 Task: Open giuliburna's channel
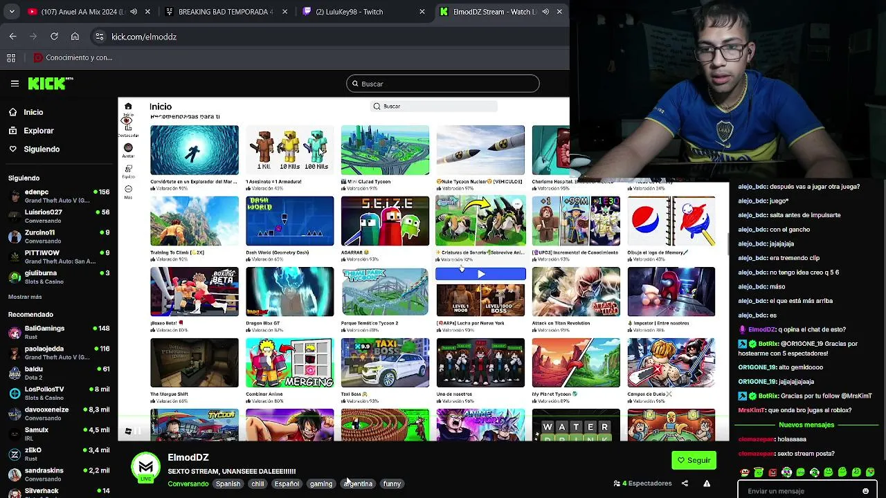point(59,277)
